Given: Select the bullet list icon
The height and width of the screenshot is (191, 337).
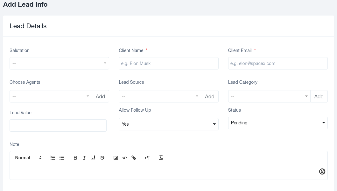Looking at the screenshot, I should coord(62,158).
